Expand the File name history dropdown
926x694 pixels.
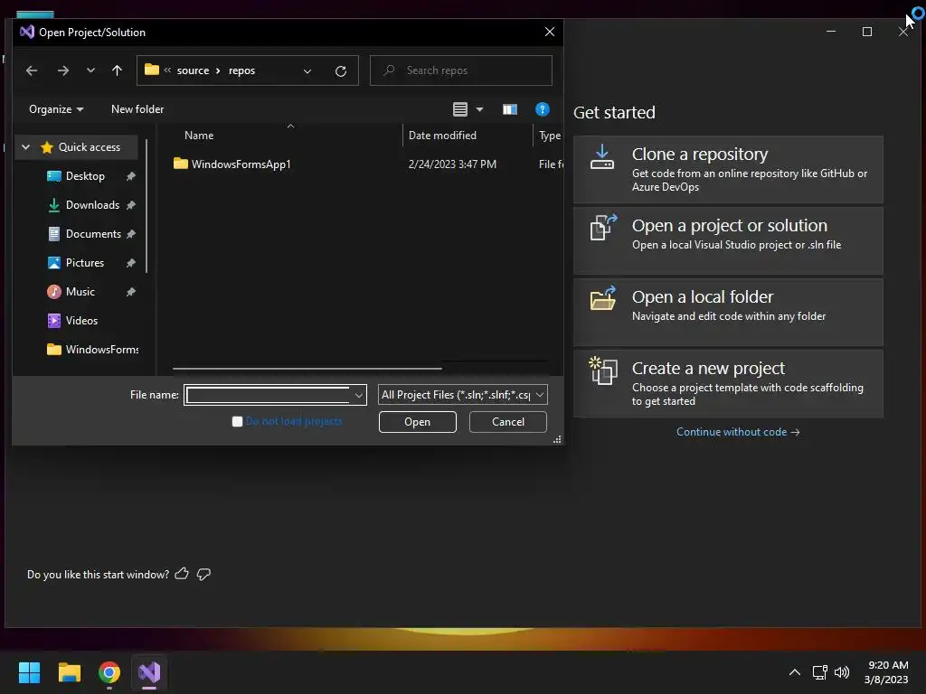(x=358, y=395)
